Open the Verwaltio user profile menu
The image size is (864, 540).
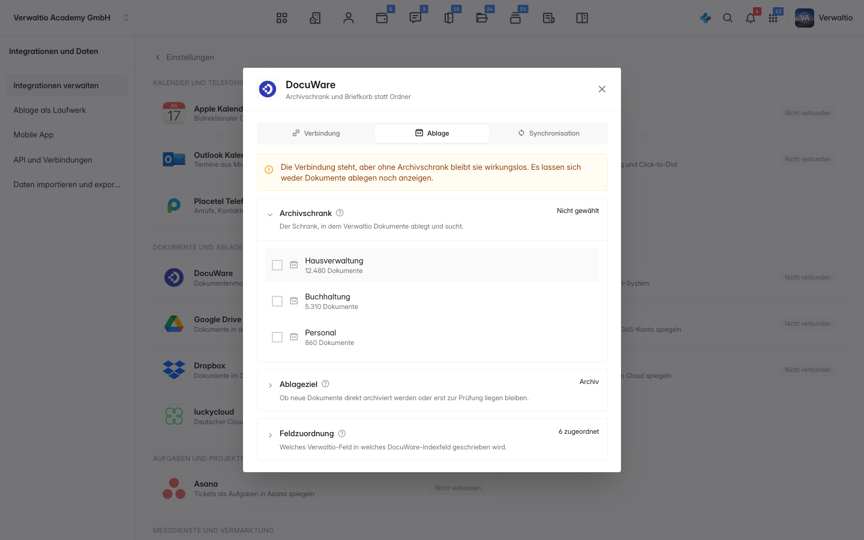[824, 18]
